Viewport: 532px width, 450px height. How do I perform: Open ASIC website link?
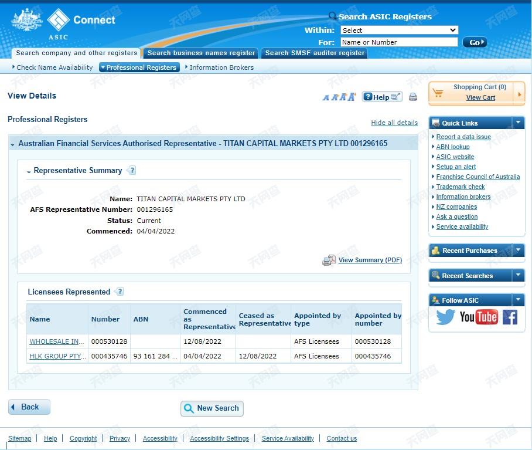[x=455, y=157]
